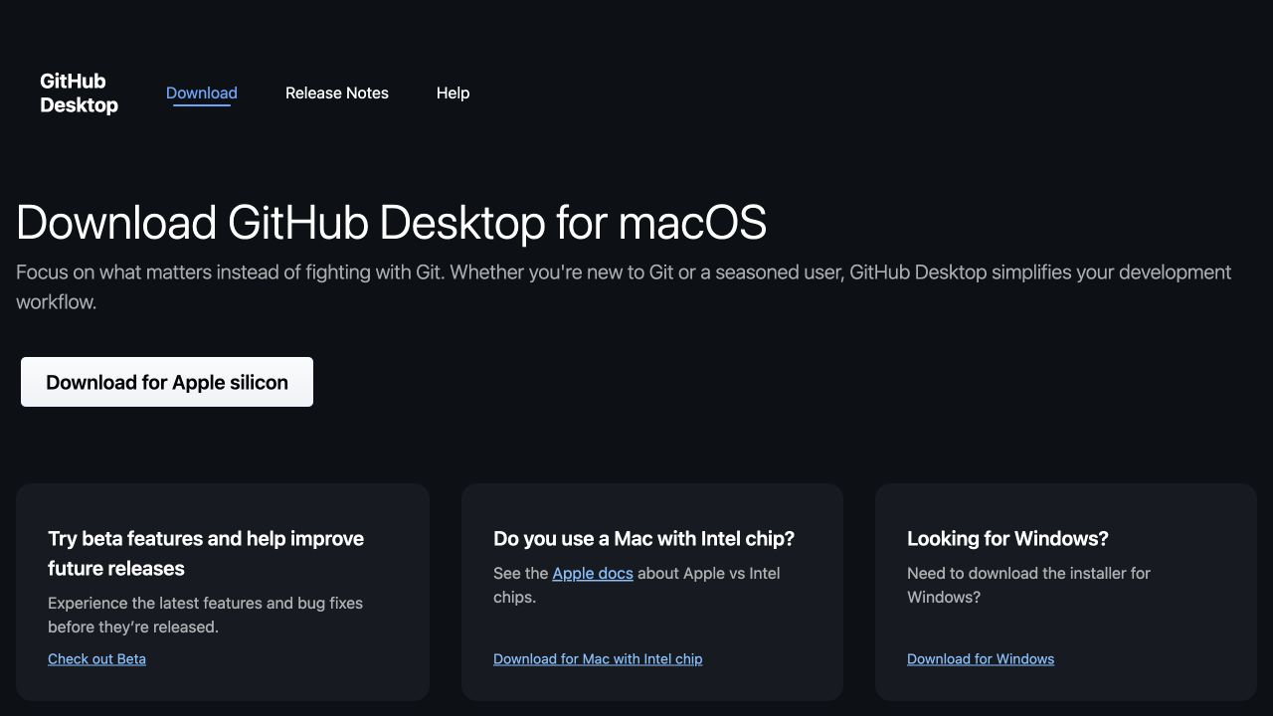Click 'Do you use a Mac with Intel chip?' heading

pos(644,538)
